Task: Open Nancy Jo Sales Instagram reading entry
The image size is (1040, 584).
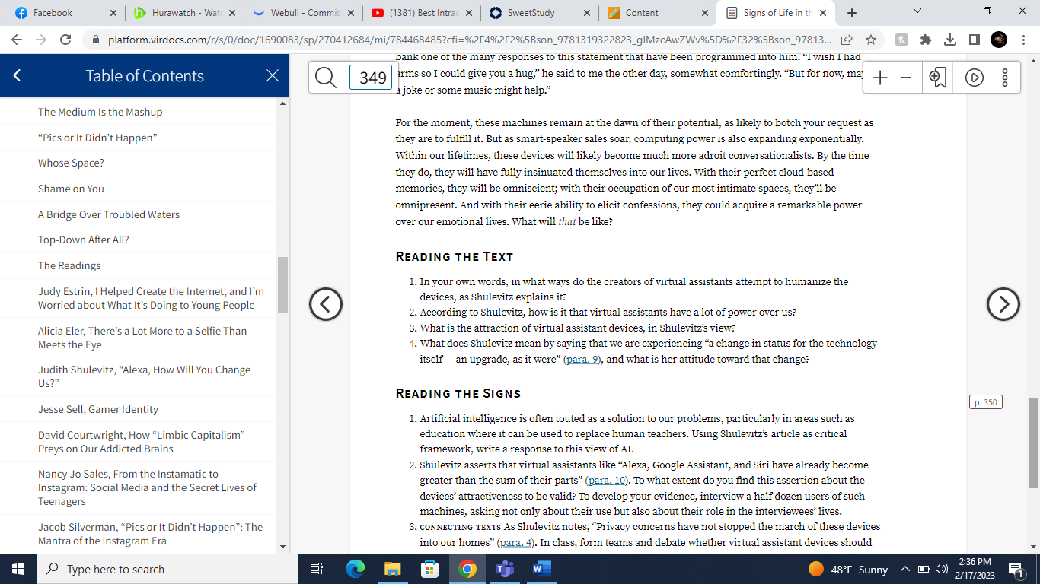Action: coord(147,487)
